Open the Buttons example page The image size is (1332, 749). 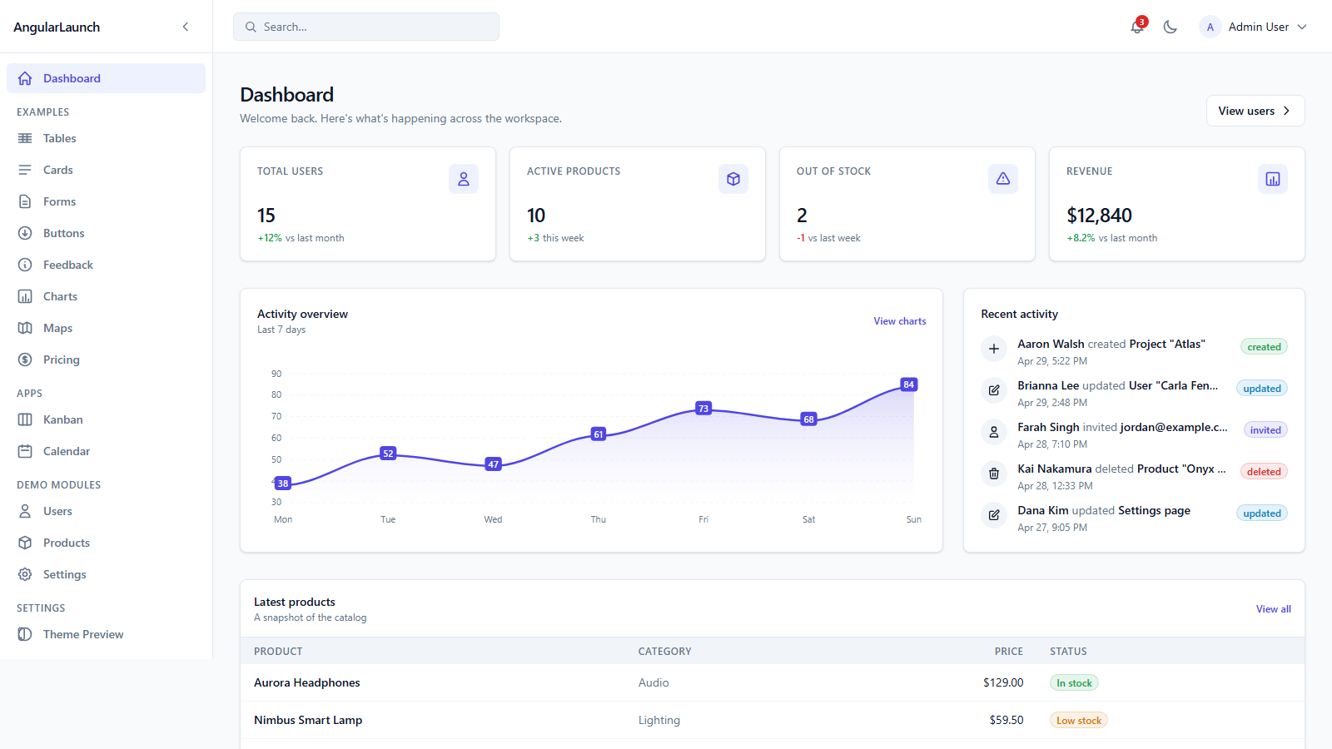(107, 233)
